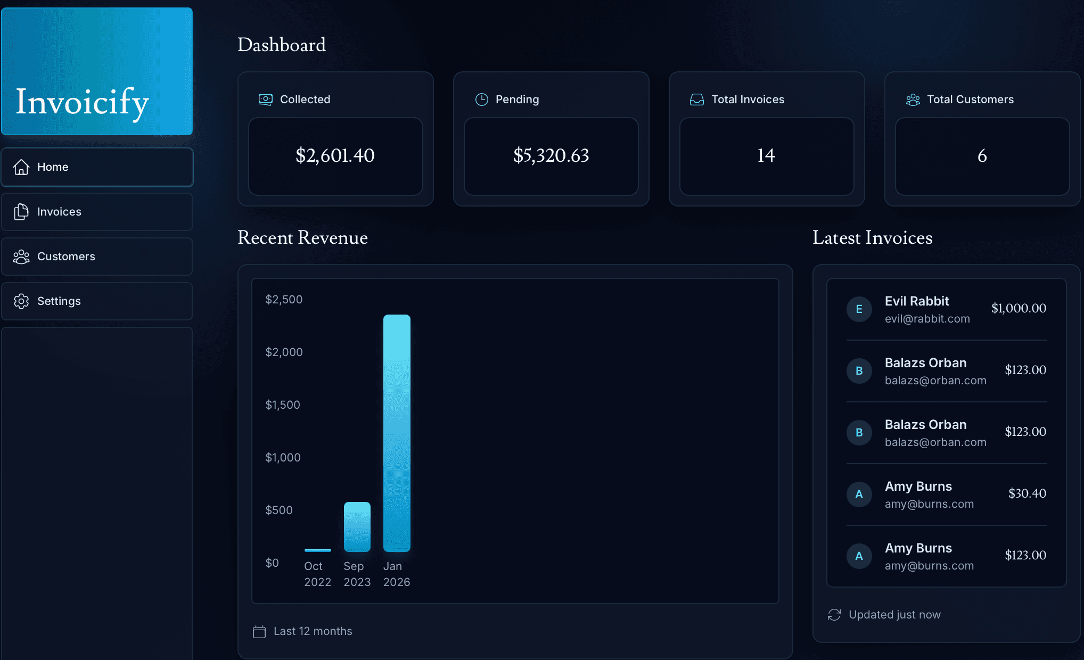Select the Invoices icon in the sidebar

coord(21,211)
